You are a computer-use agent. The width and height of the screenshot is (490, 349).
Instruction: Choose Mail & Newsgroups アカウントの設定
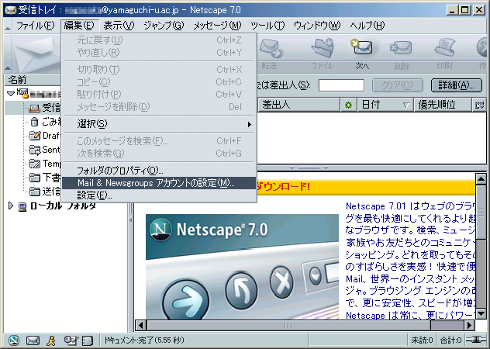[x=160, y=183]
